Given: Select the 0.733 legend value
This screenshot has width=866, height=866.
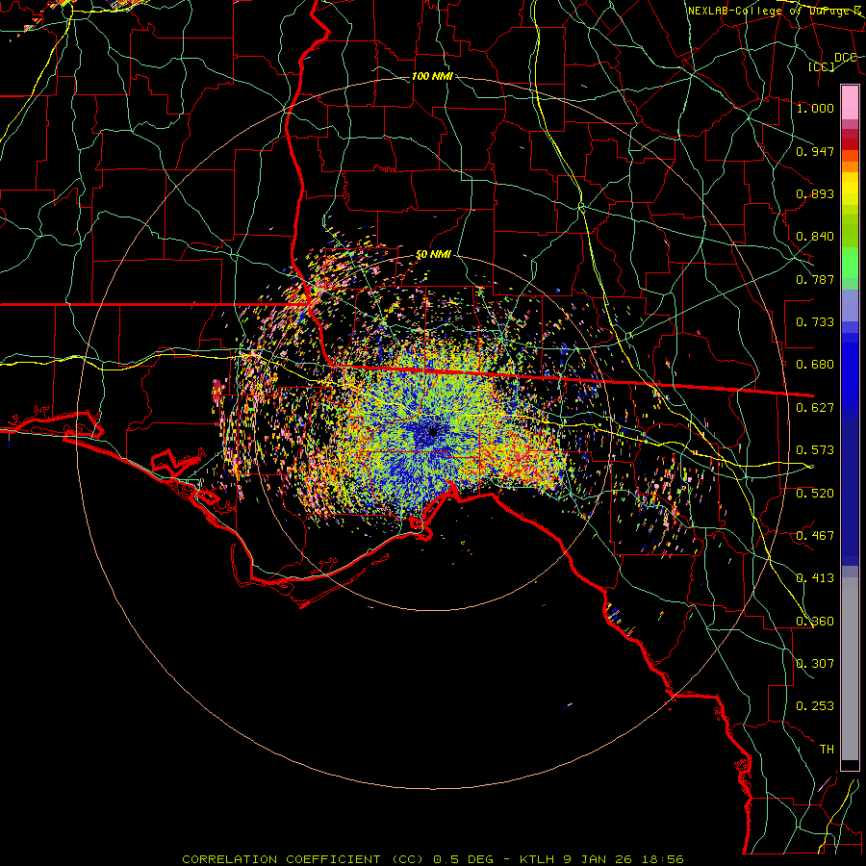Looking at the screenshot, I should coord(815,322).
